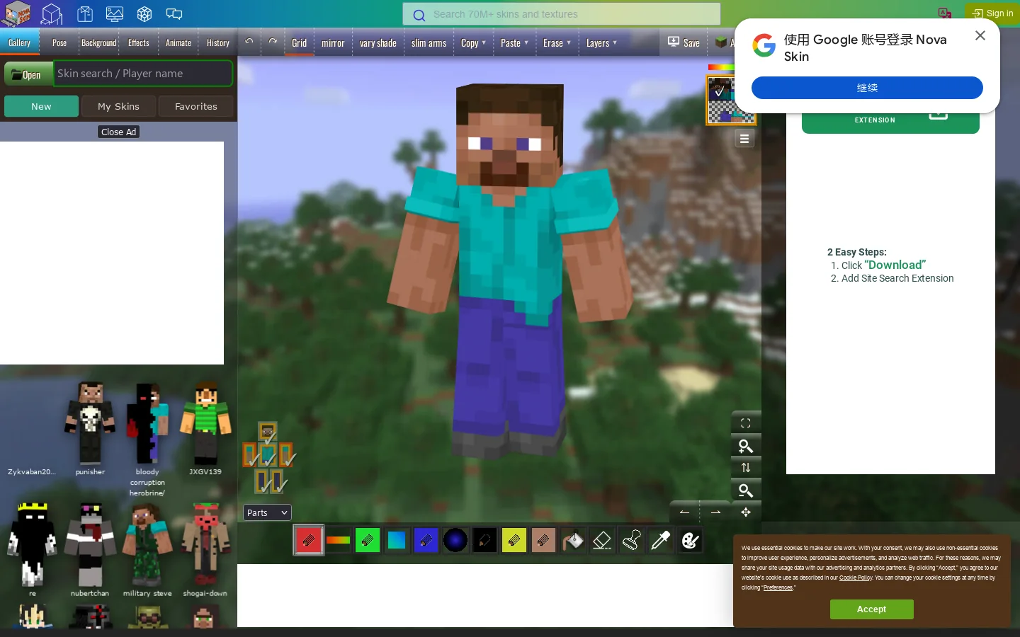1020x637 pixels.
Task: Switch to the History tab
Action: (218, 42)
